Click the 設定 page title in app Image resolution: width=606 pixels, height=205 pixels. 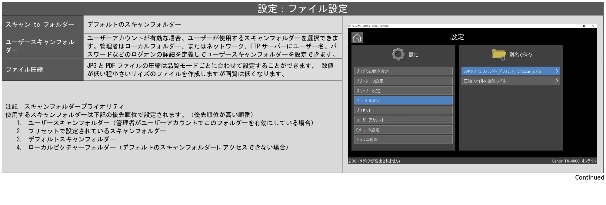click(x=457, y=37)
